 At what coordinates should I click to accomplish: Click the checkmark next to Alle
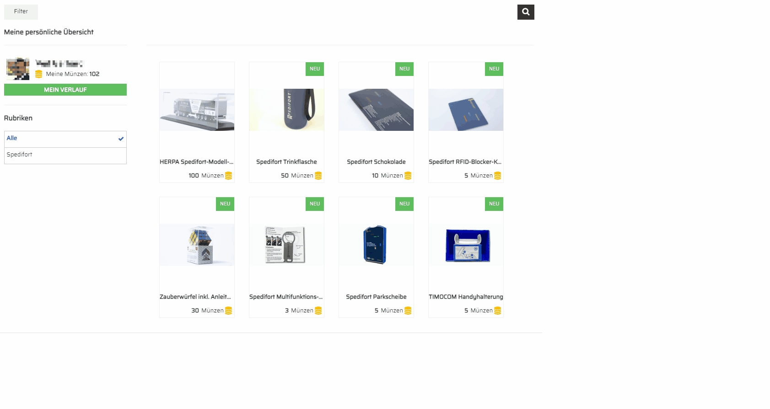[121, 139]
